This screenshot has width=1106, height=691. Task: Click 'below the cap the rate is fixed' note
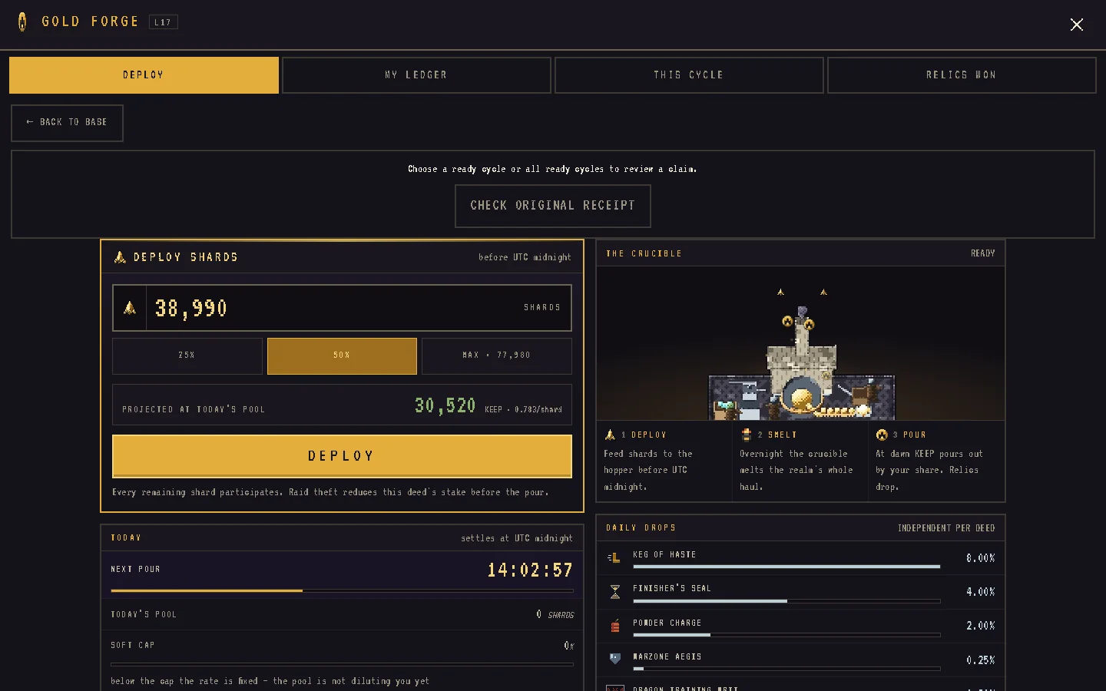[270, 681]
